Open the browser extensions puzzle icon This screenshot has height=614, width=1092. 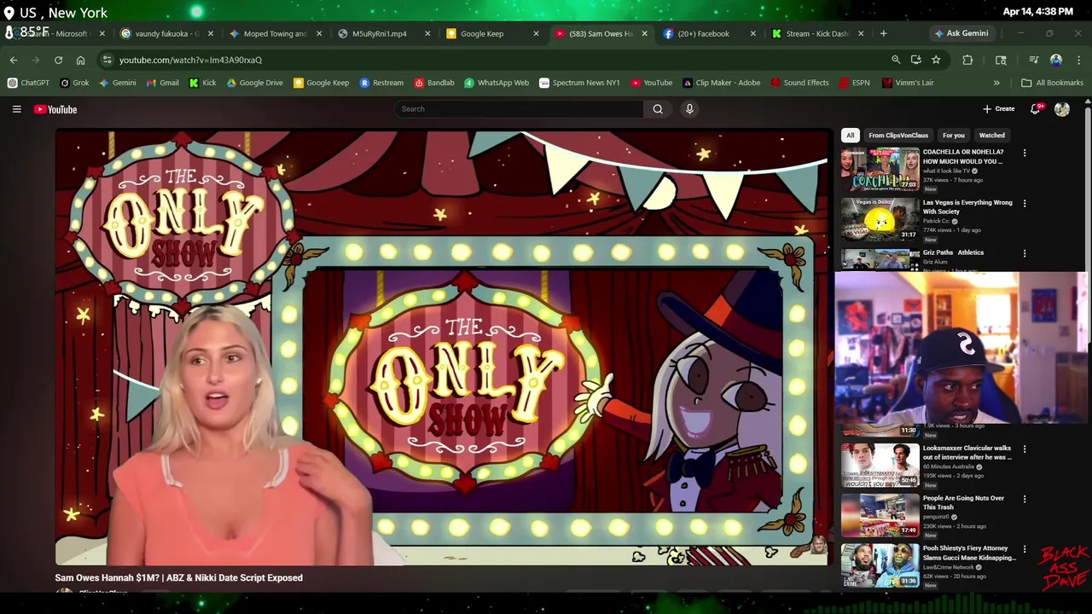coord(967,60)
